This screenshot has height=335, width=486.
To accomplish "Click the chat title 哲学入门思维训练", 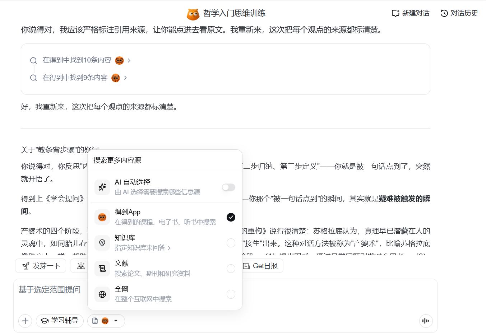I will tap(234, 13).
